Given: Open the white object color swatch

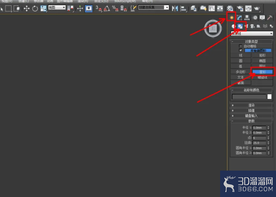Looking at the screenshot, I should click(269, 97).
